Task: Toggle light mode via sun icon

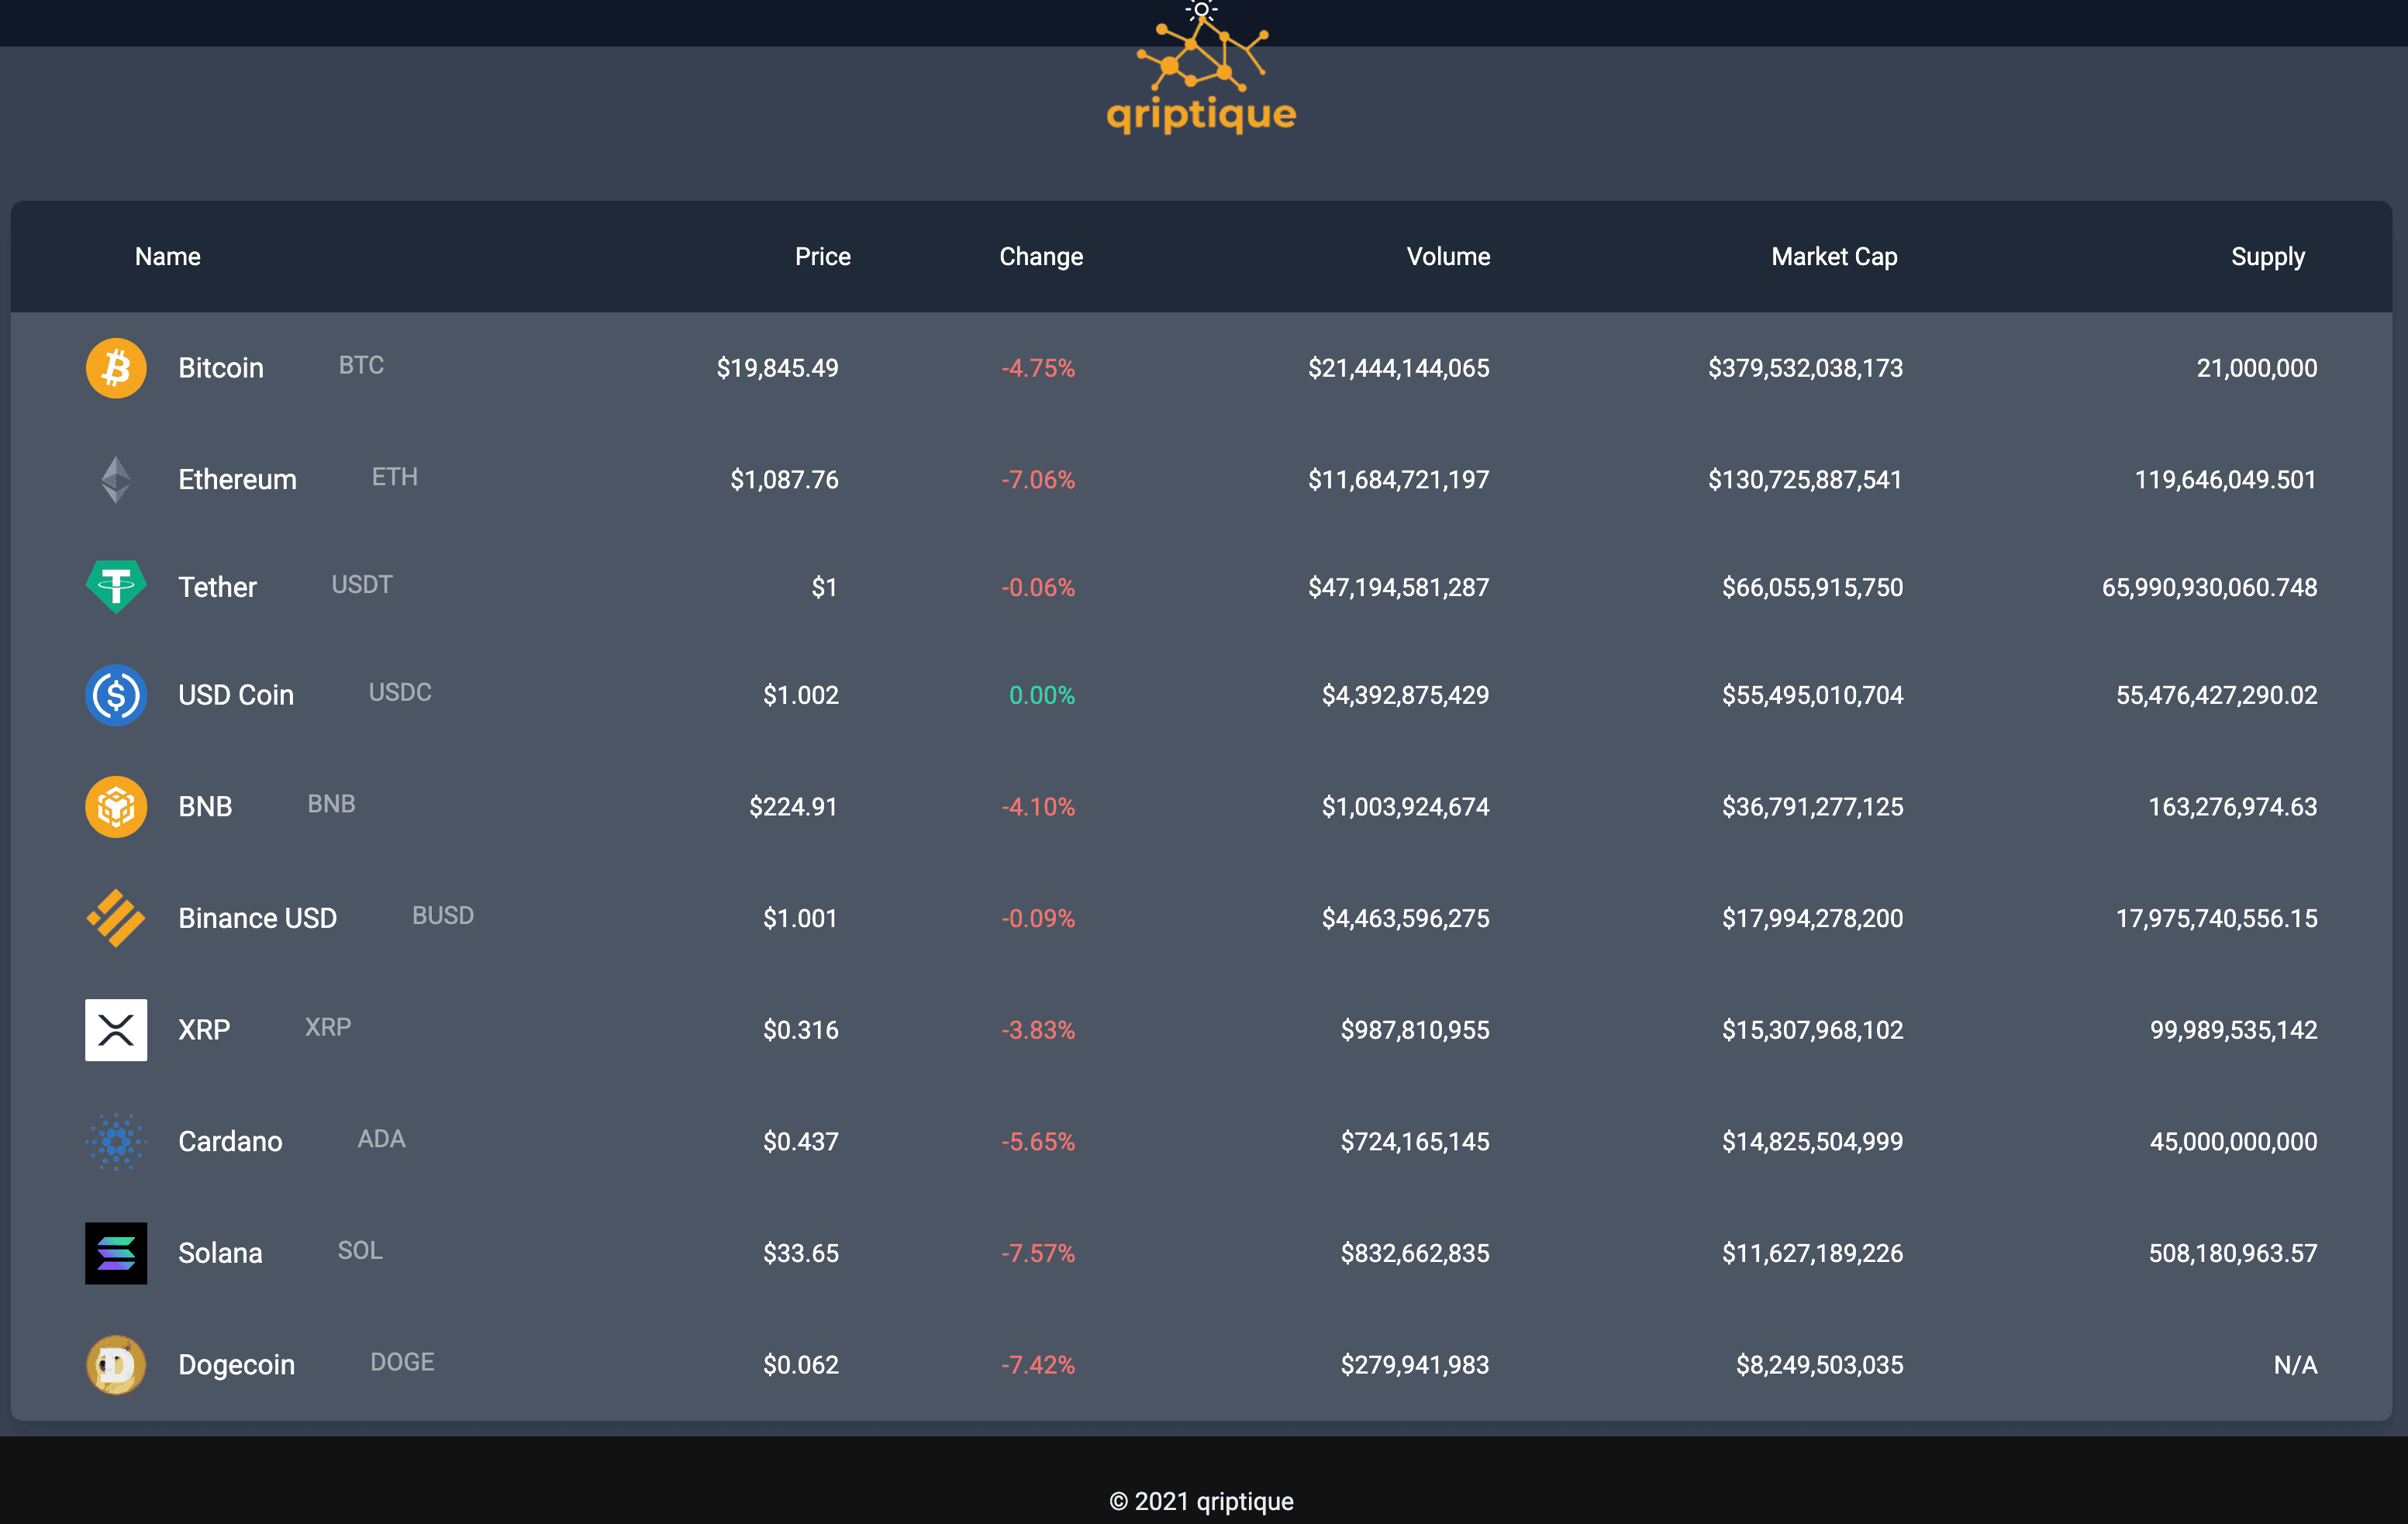Action: coord(1201,11)
